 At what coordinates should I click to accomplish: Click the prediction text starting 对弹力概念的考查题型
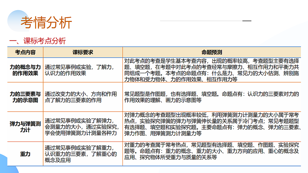point(212,124)
